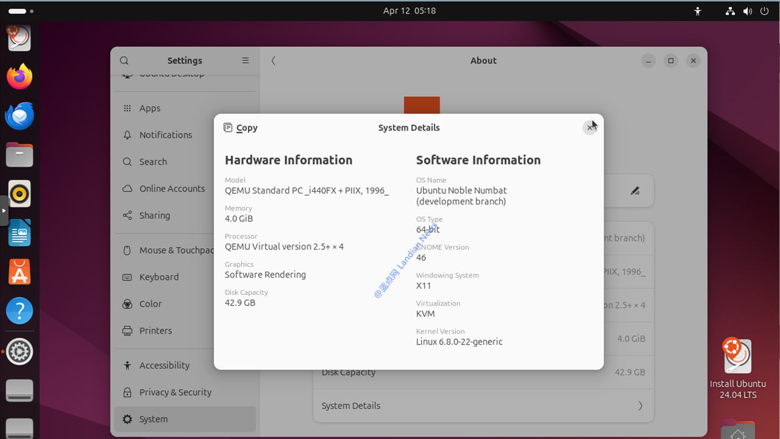This screenshot has height=439, width=780.
Task: Open the Settings search icon
Action: (x=124, y=60)
